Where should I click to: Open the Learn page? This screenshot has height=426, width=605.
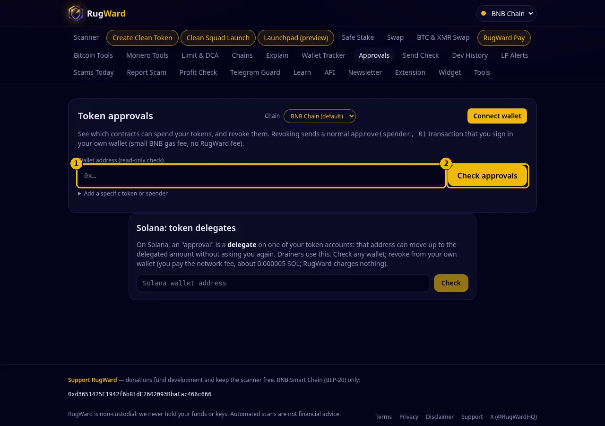[x=302, y=72]
